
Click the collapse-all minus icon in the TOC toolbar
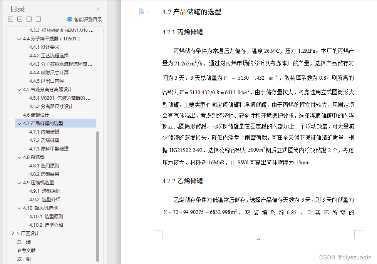(x=38, y=19)
